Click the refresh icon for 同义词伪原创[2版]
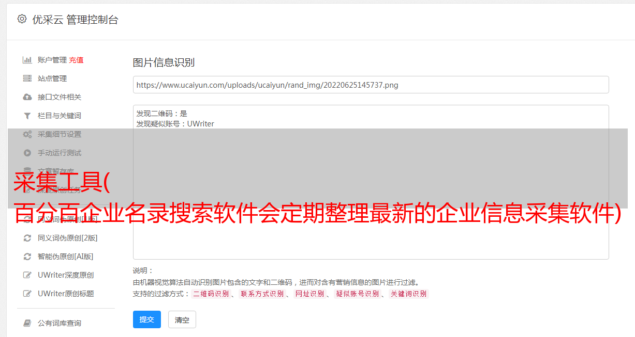 click(27, 238)
